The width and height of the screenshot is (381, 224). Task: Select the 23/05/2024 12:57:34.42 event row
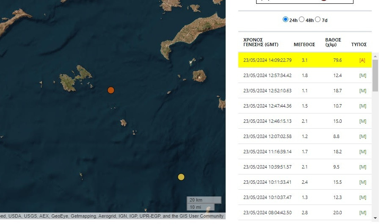(x=305, y=75)
